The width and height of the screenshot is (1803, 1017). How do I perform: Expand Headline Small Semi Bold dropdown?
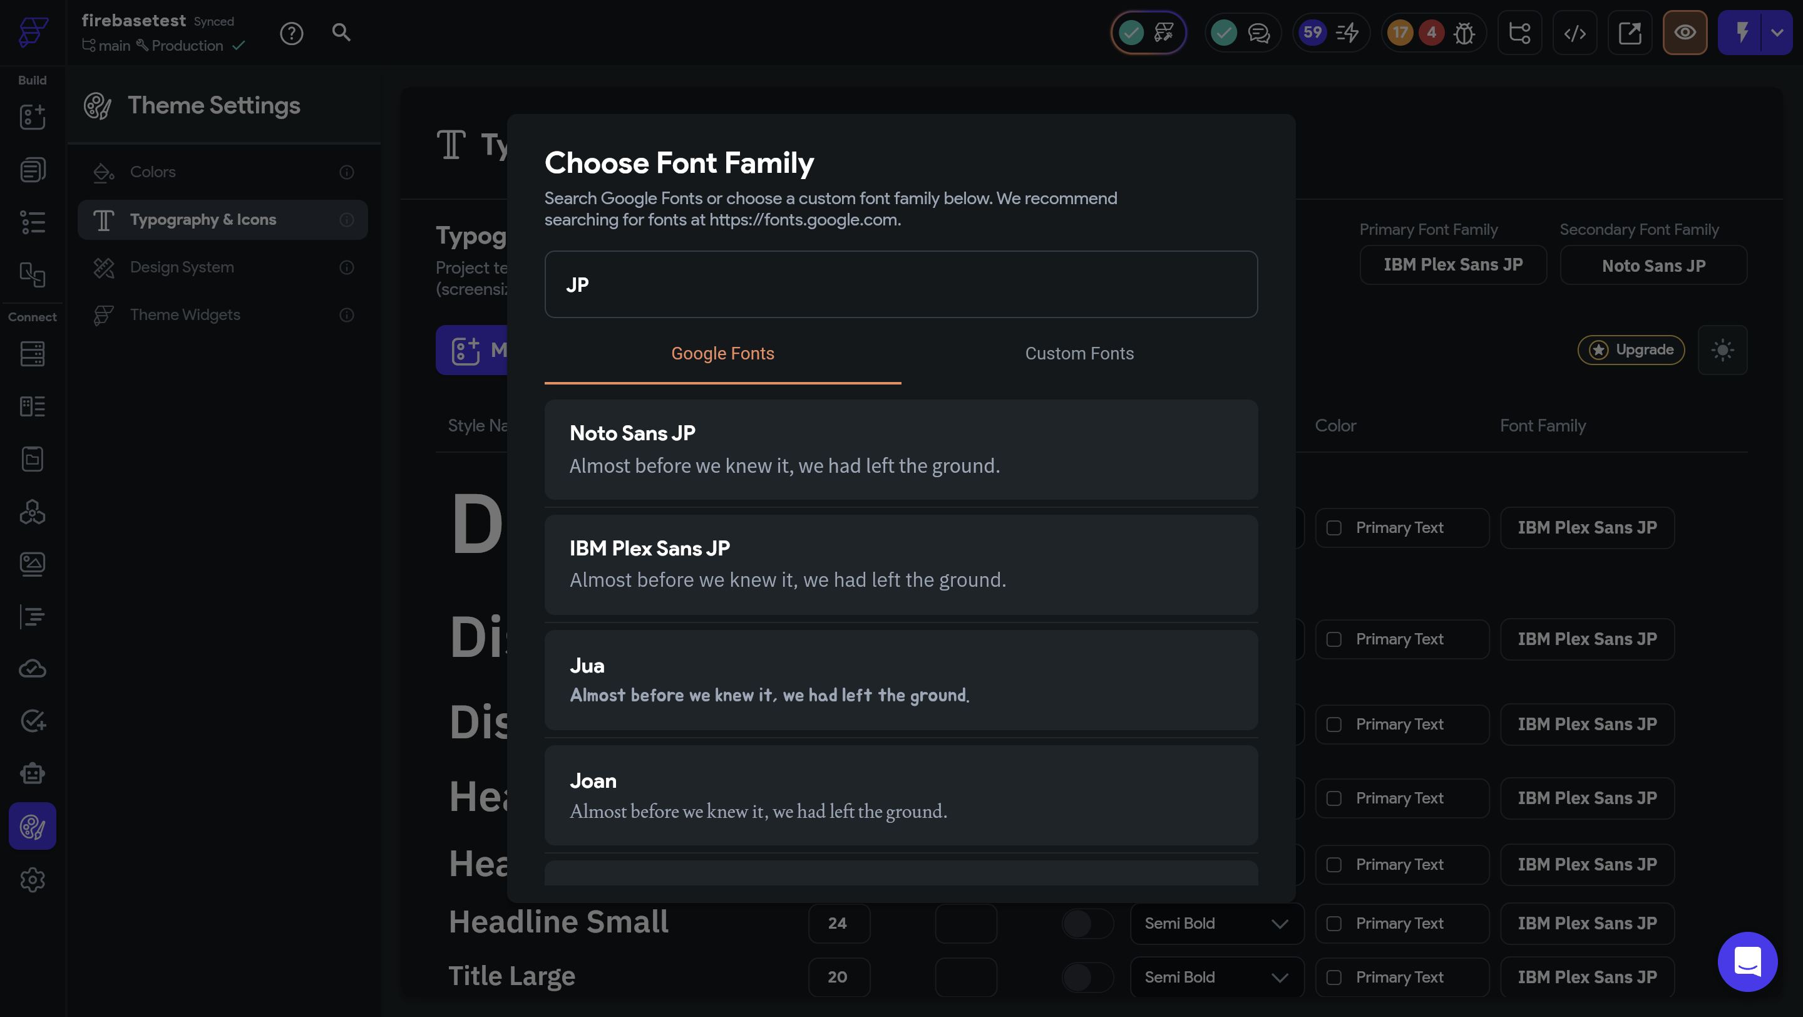1216,924
